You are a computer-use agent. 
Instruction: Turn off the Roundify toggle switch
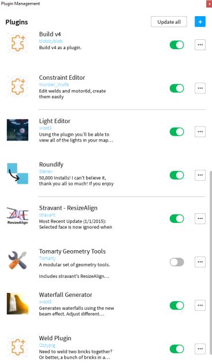click(177, 175)
